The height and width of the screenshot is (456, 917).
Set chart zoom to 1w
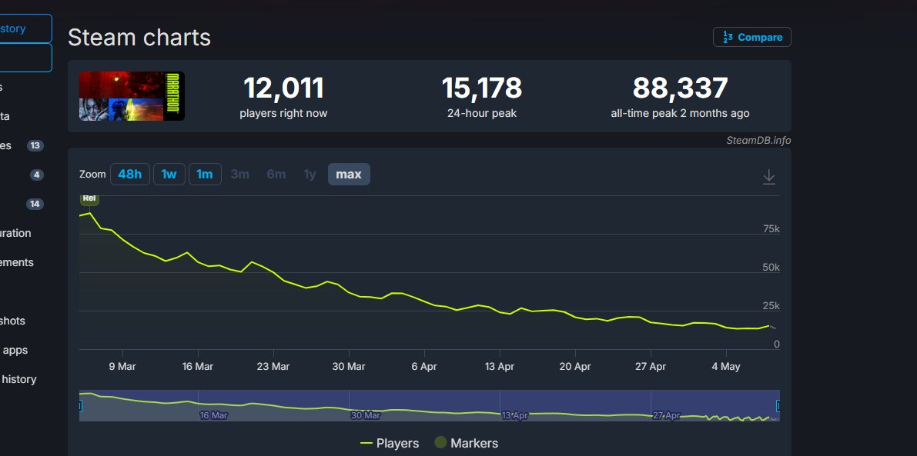pos(169,174)
